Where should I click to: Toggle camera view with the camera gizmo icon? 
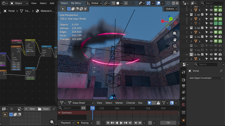[x=175, y=46]
